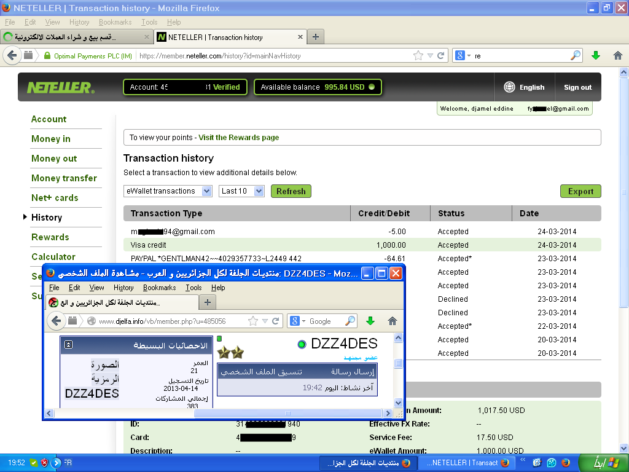Viewport: 629px width, 472px height.
Task: Expand the language selector labeled English
Action: [x=524, y=87]
